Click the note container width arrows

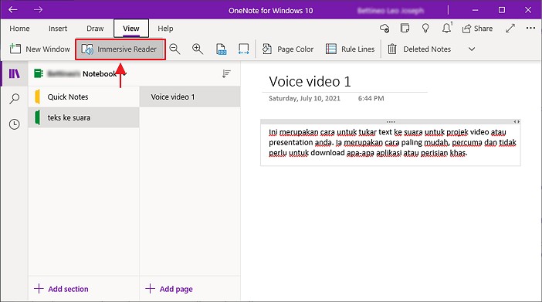point(517,122)
